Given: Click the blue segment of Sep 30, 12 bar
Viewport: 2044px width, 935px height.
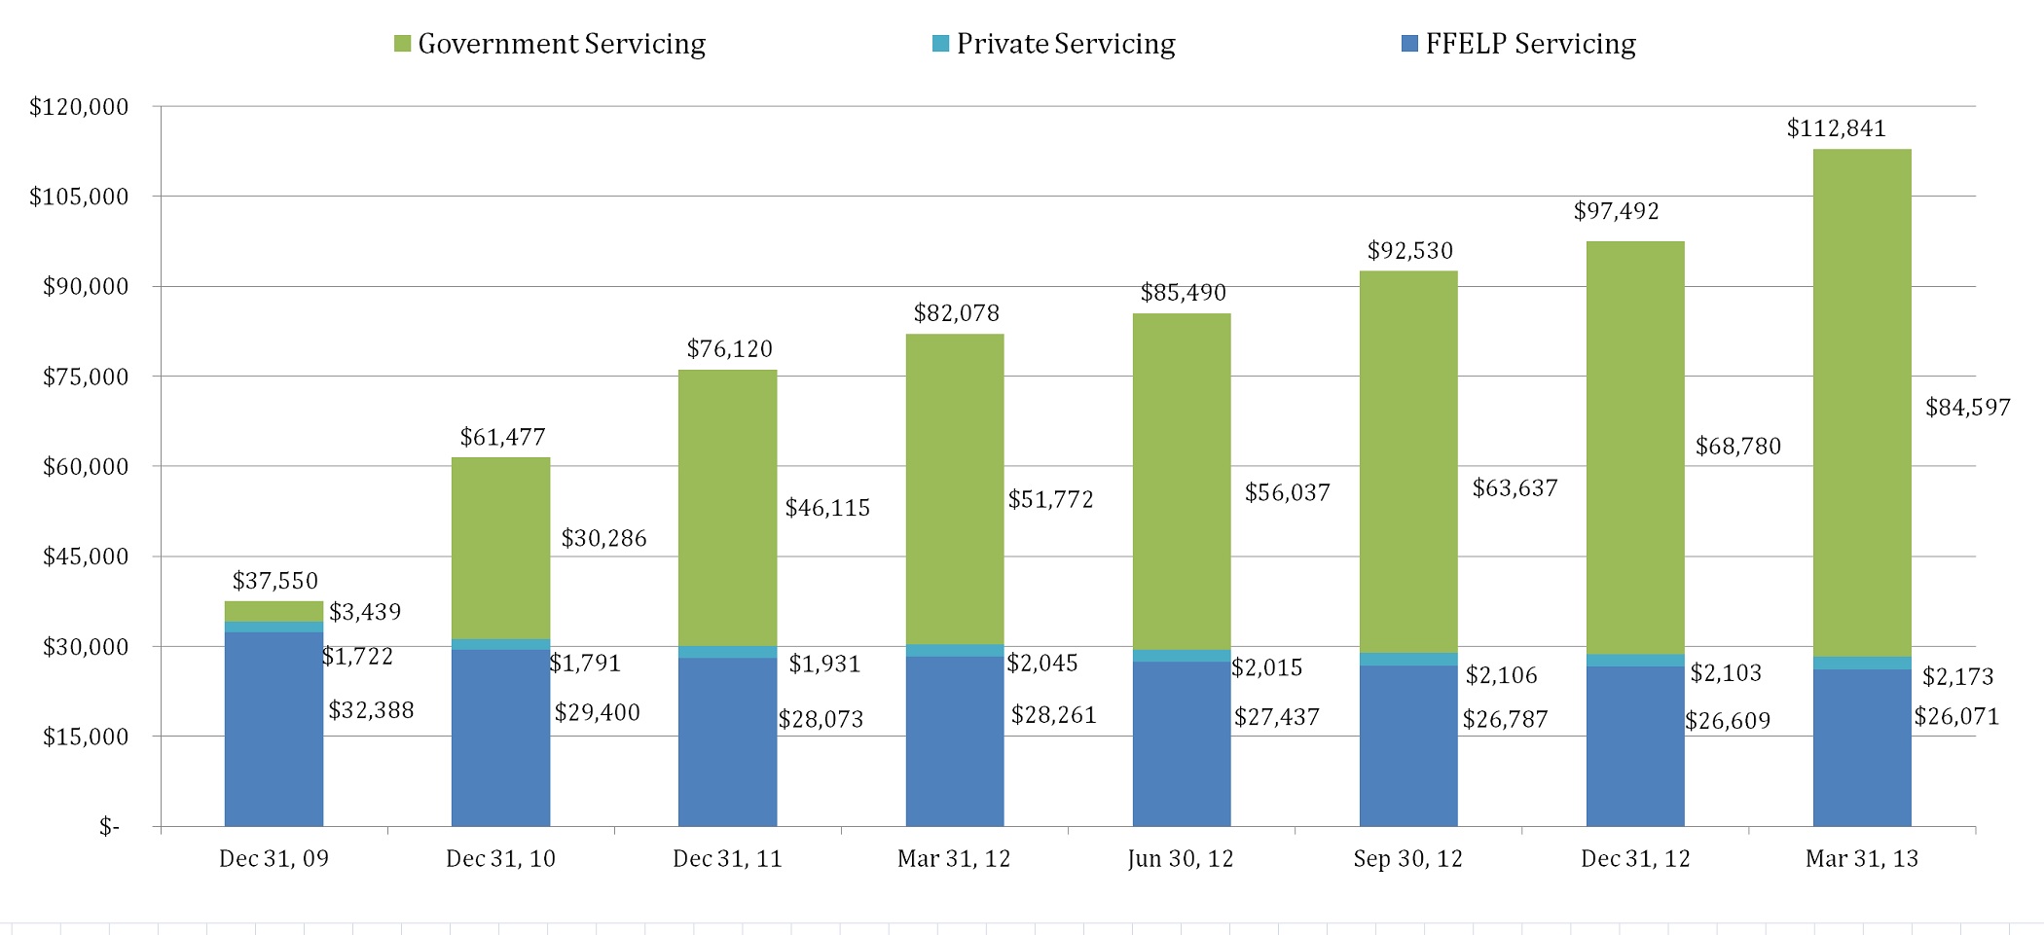Looking at the screenshot, I should point(1408,746).
